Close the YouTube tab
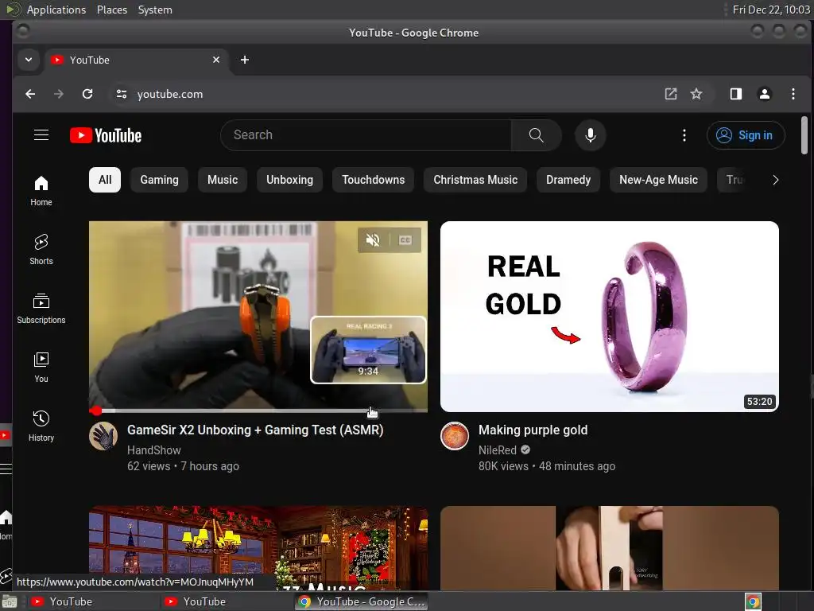814x611 pixels. (x=216, y=60)
